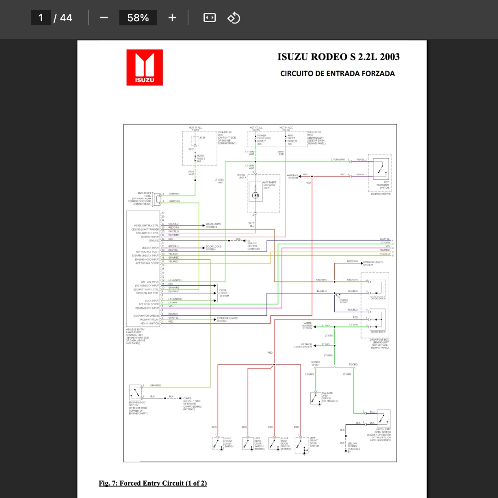Click the 'DIODE BOX 5' label

tap(378, 332)
